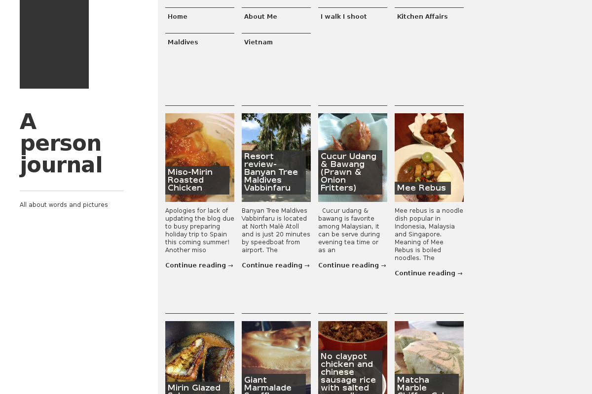Image resolution: width=592 pixels, height=394 pixels.
Task: Continue reading the Banyan Tree resort review
Action: click(x=275, y=265)
